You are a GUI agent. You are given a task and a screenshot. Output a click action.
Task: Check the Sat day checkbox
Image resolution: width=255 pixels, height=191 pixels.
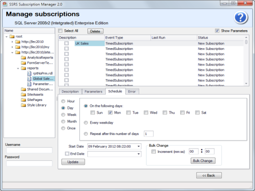click(197, 113)
